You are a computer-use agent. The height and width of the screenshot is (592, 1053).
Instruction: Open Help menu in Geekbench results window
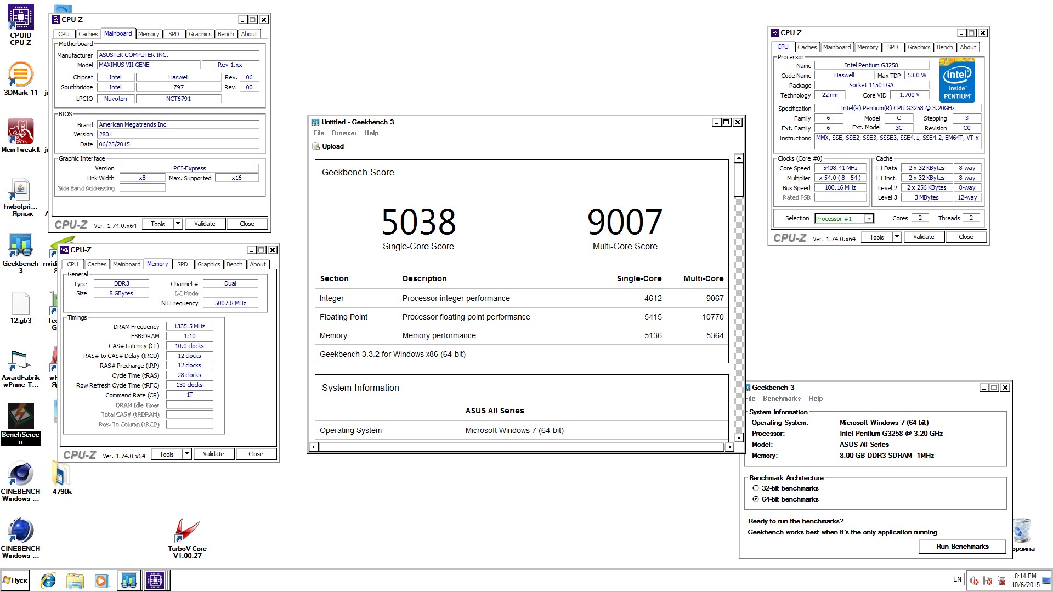371,133
